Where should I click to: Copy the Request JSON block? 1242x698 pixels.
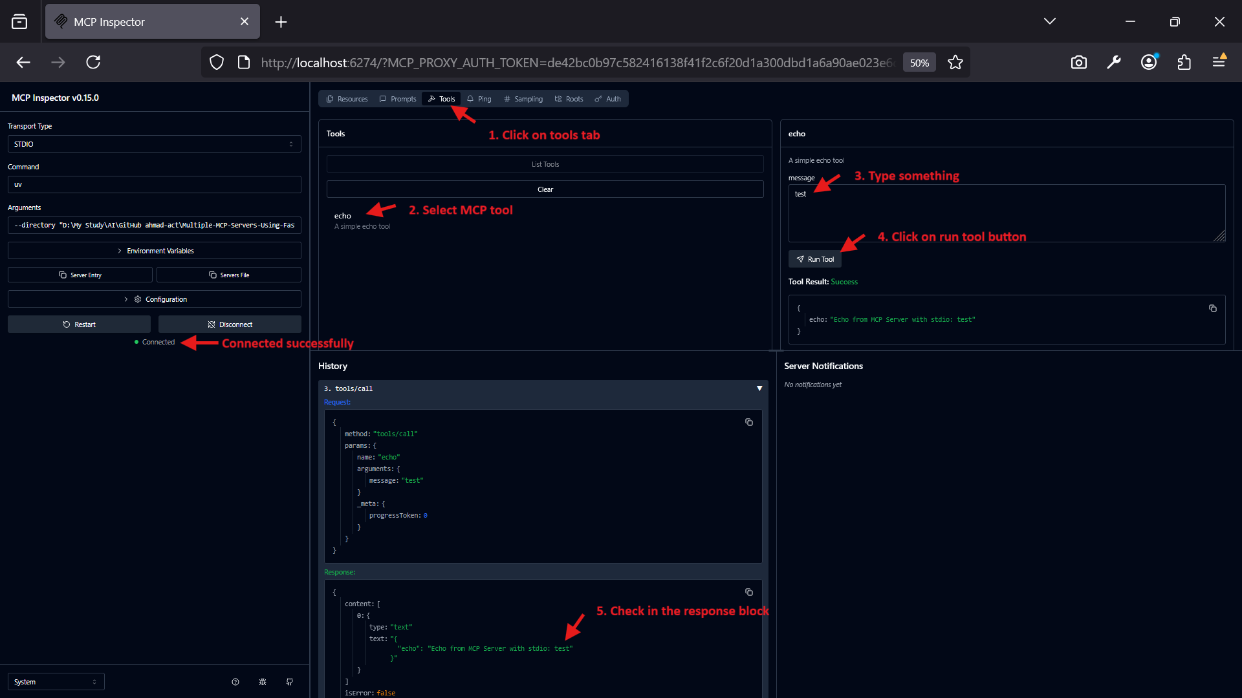749,422
